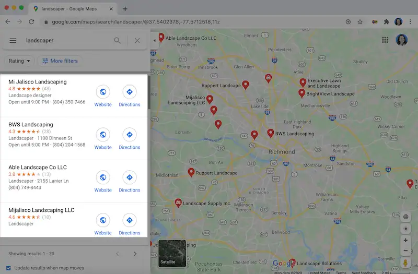
Task: Open a new browser tab
Action: pos(125,9)
